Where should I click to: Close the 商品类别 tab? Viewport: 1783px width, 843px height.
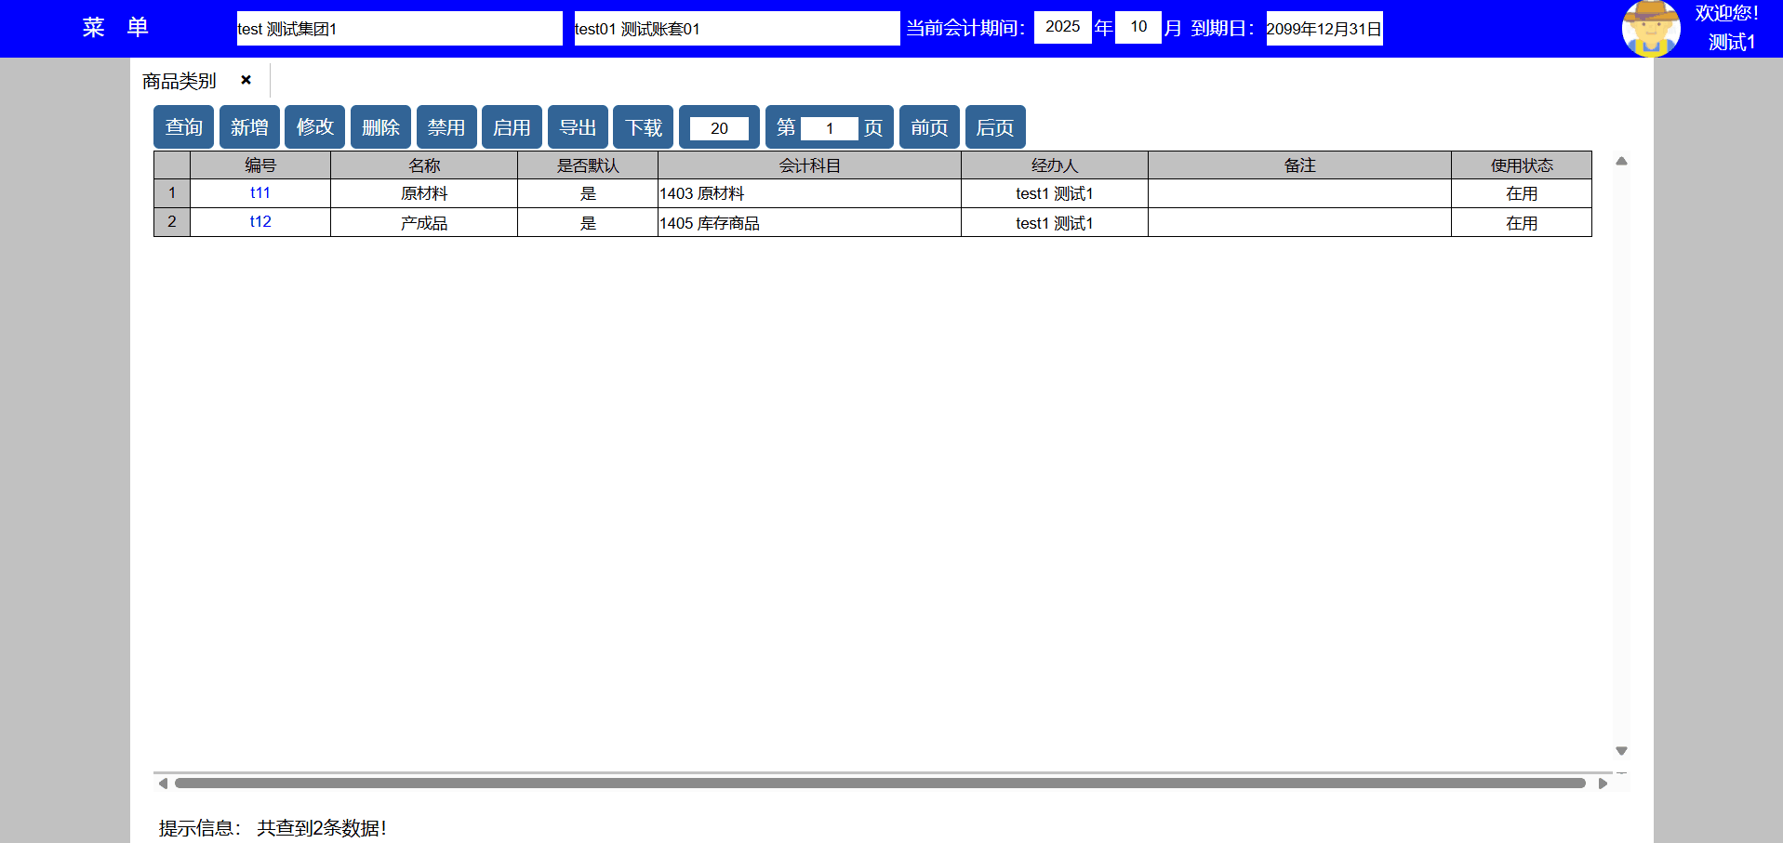(x=246, y=80)
